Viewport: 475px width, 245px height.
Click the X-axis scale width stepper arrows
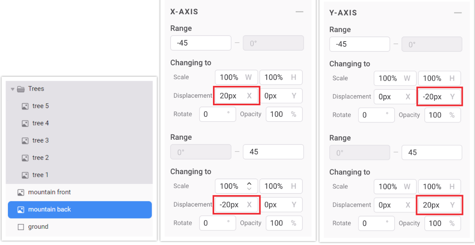point(249,186)
